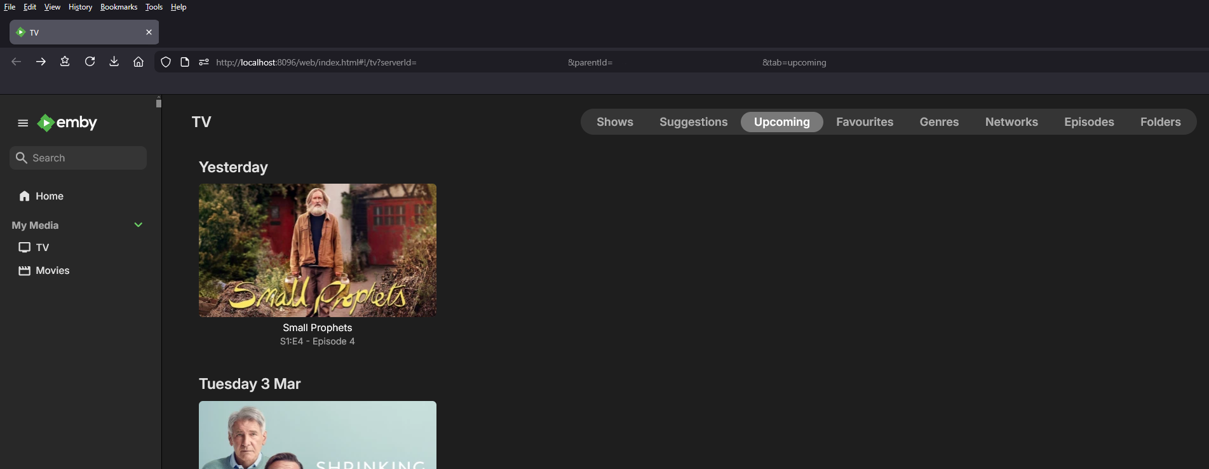
Task: Click the bookmark star toolbar icon
Action: [65, 62]
